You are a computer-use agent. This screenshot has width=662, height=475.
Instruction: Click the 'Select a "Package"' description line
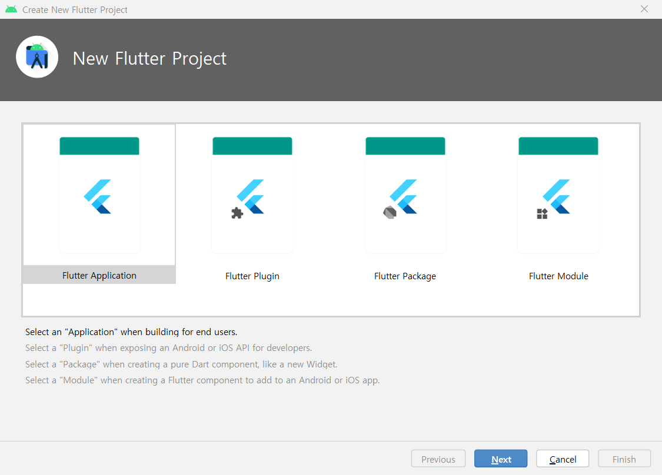[x=181, y=364]
